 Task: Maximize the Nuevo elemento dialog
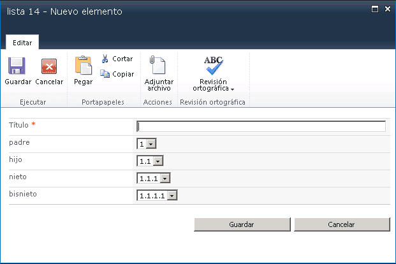coord(375,9)
